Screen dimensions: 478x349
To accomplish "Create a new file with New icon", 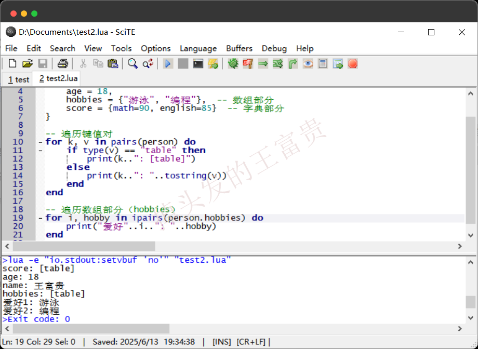I will (12, 64).
